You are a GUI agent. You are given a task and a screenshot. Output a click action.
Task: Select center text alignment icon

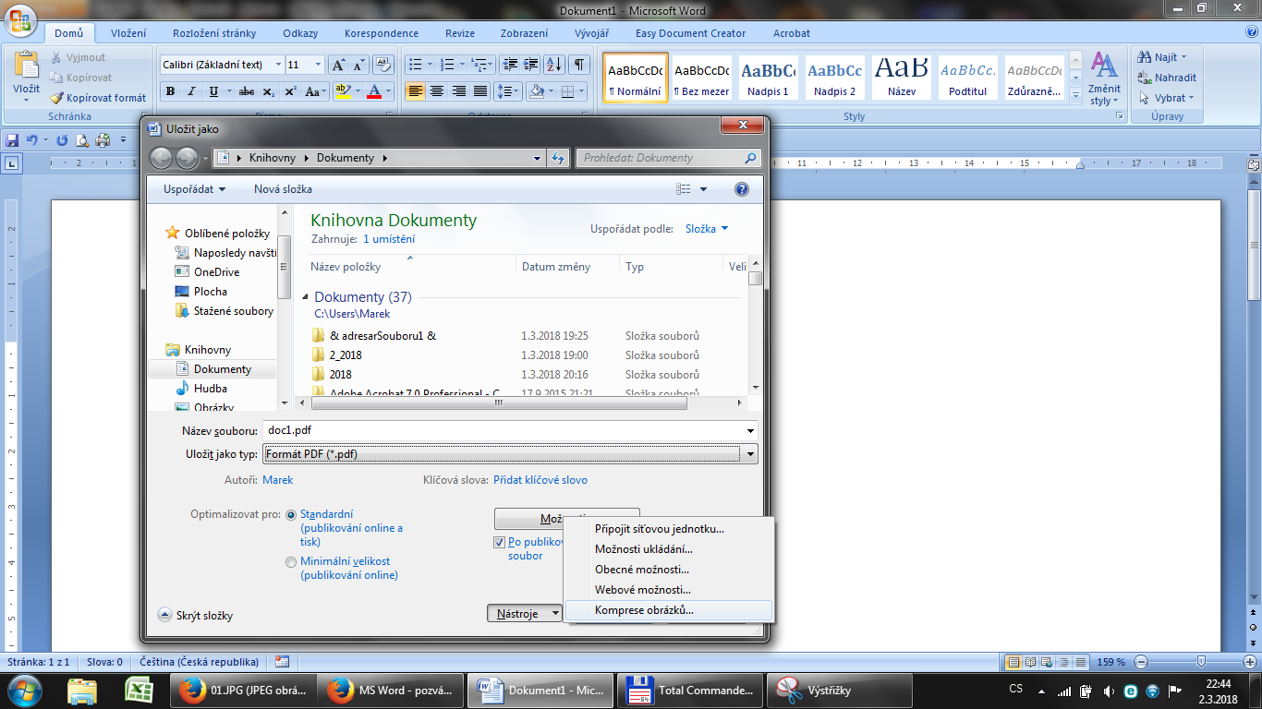click(437, 91)
